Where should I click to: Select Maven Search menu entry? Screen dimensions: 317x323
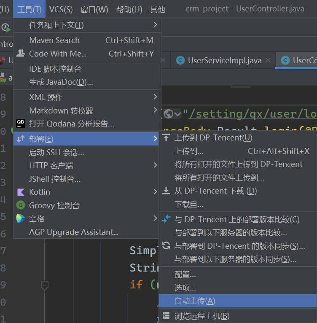click(x=87, y=40)
